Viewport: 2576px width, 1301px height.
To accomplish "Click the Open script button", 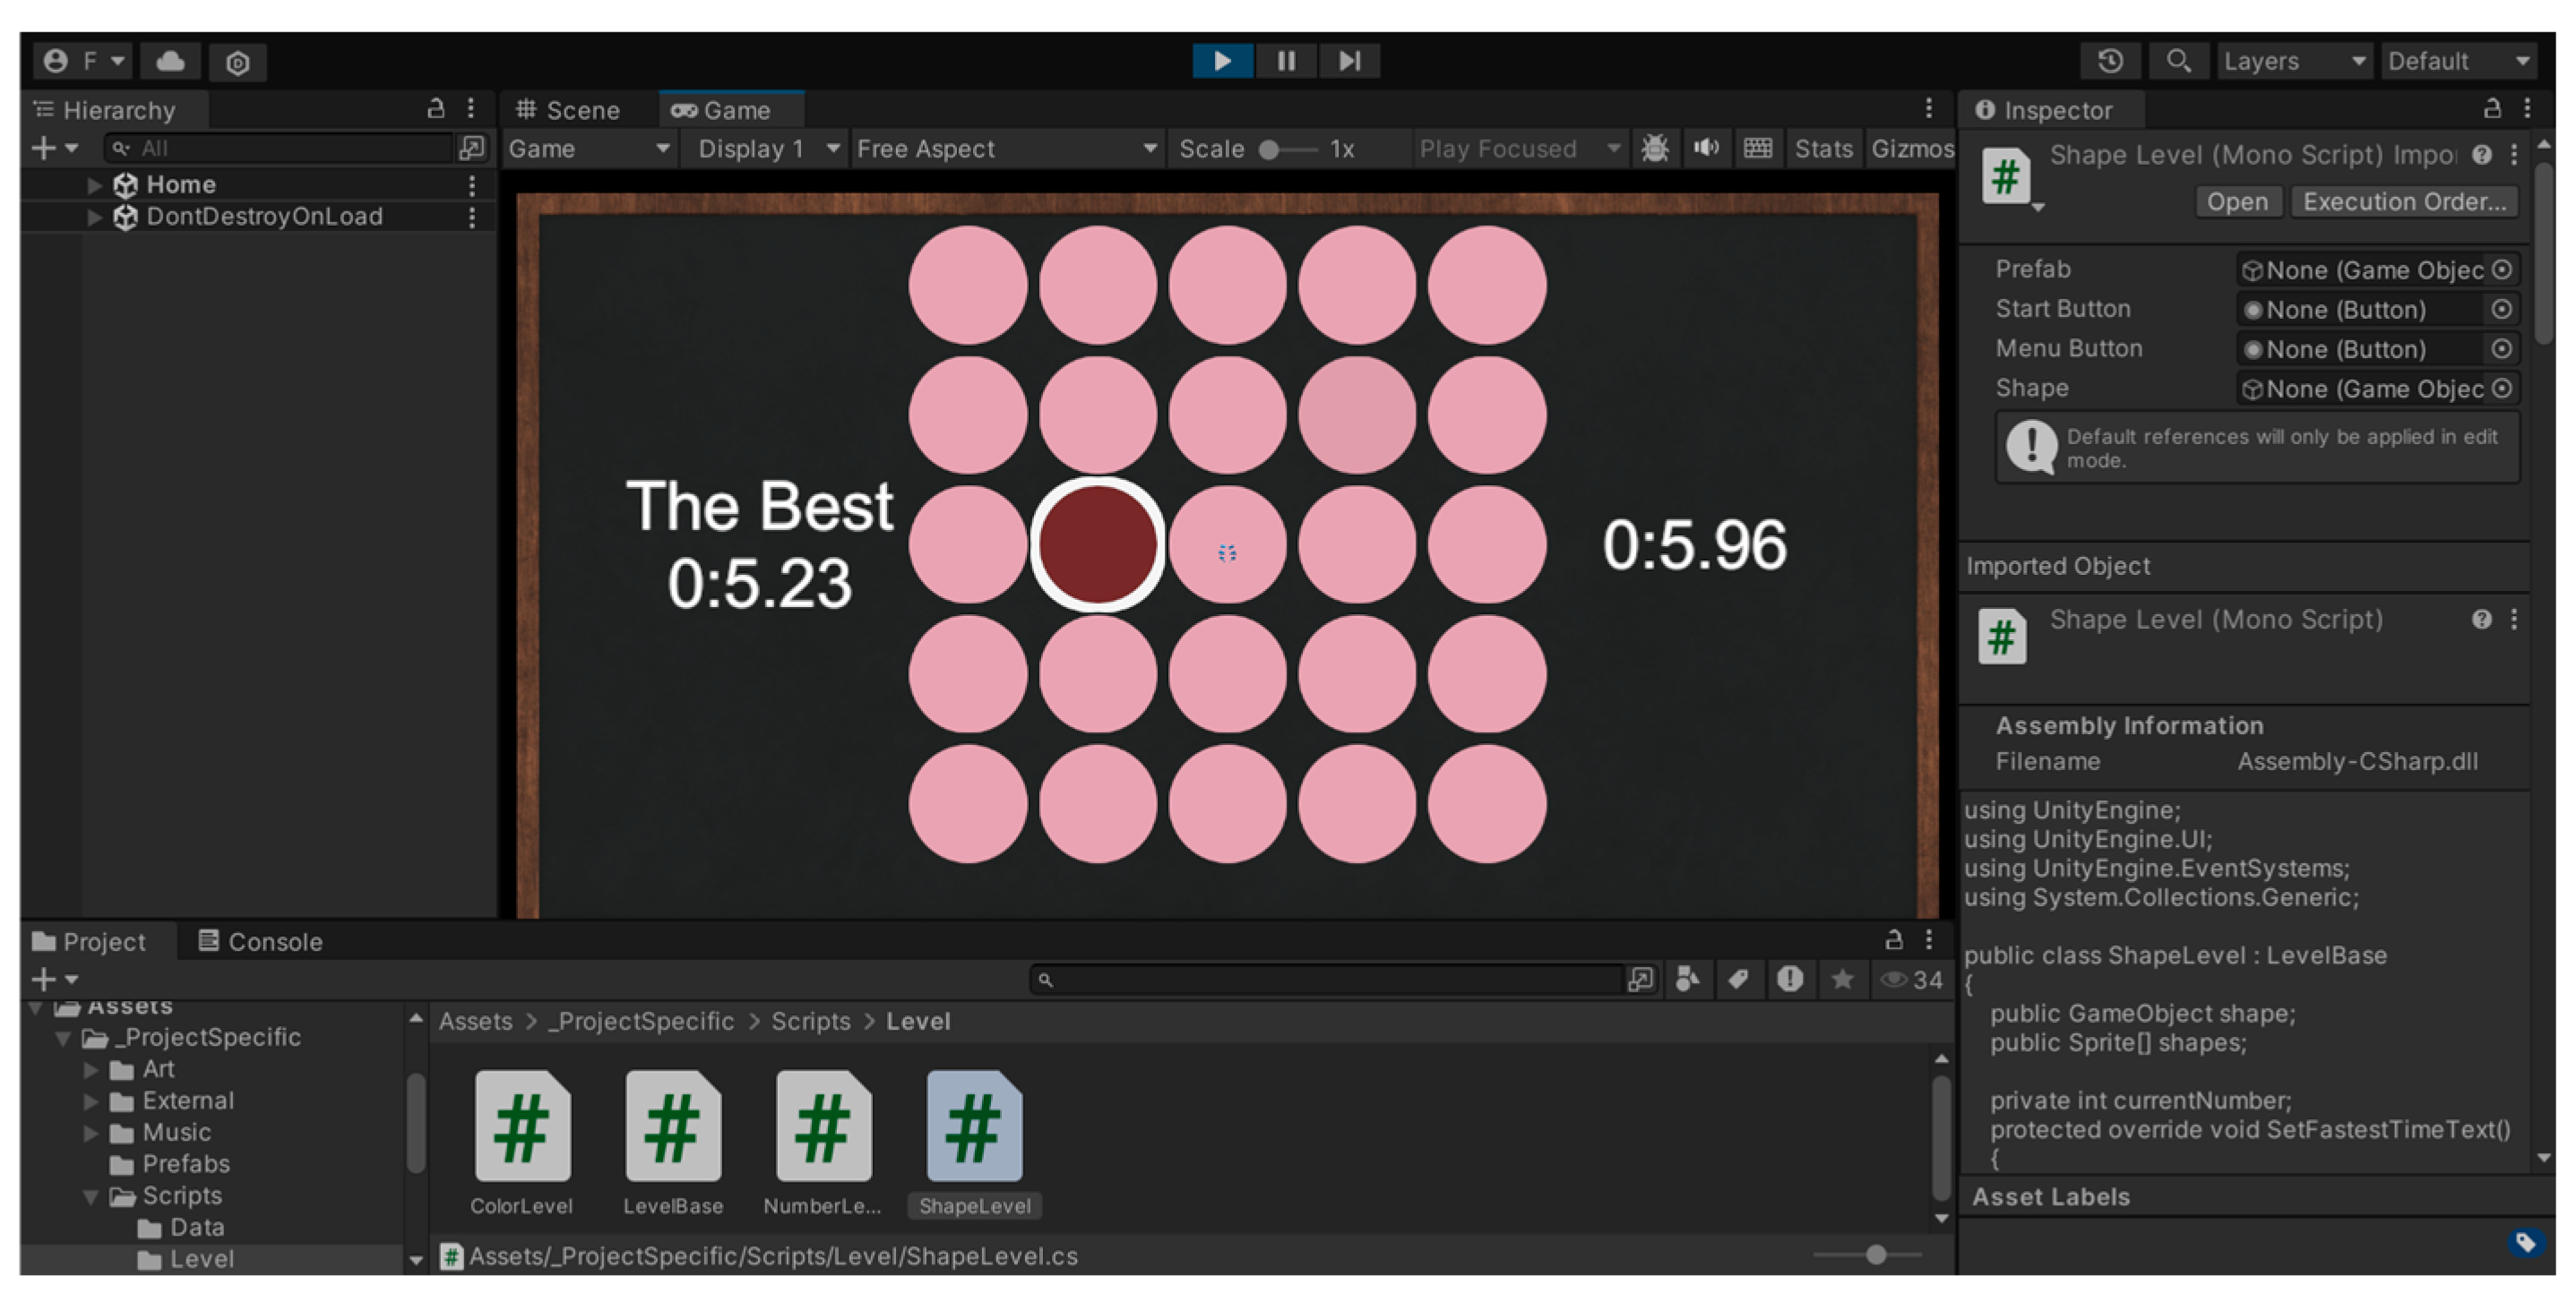I will pos(2237,201).
